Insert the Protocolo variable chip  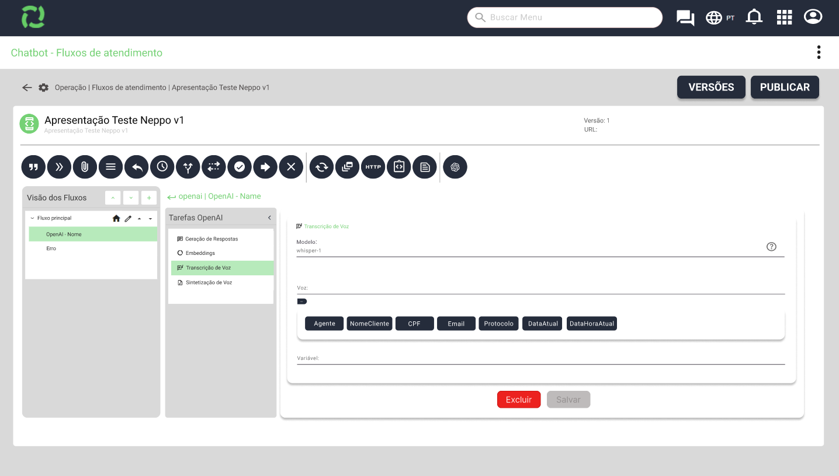(499, 324)
